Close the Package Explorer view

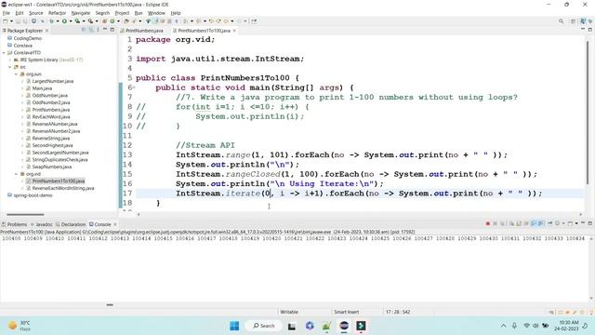(46, 31)
